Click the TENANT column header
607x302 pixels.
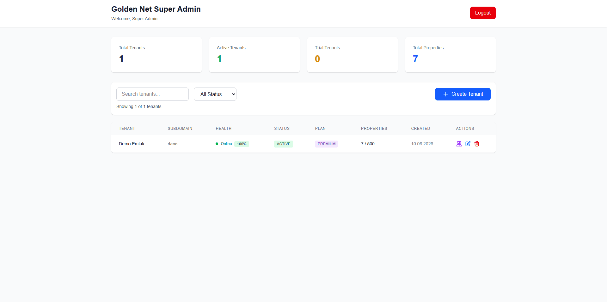127,129
